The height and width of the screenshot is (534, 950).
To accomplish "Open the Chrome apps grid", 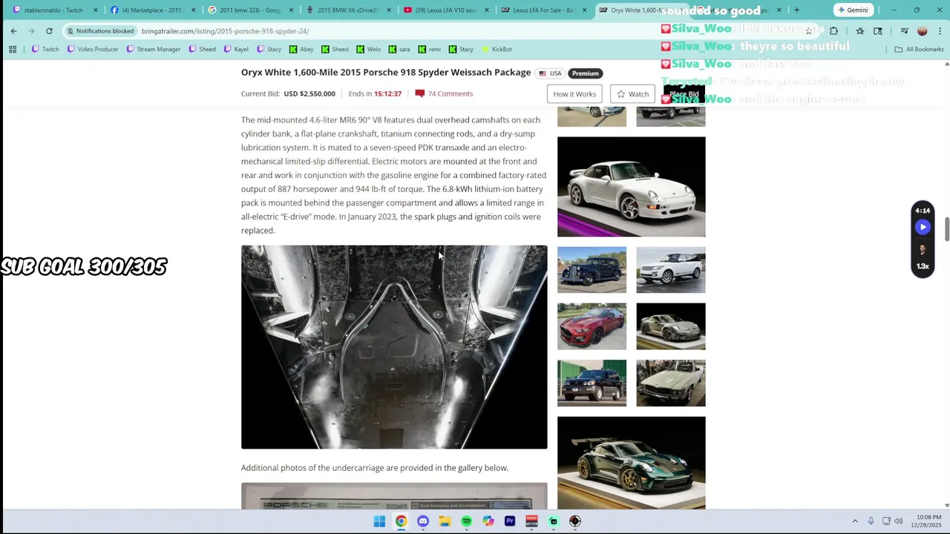I will 13,49.
